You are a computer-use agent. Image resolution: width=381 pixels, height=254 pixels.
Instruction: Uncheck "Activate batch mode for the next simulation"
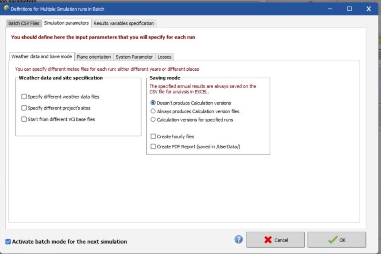8,241
